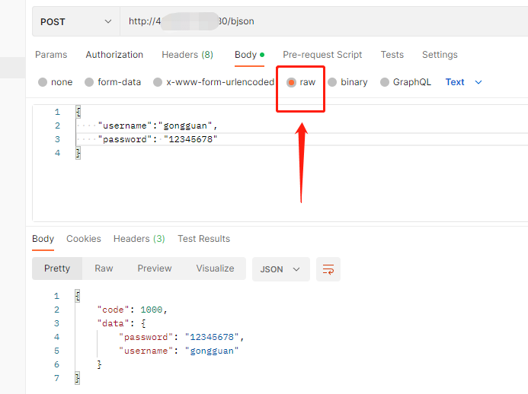
Task: Switch to the Tests tab
Action: click(x=392, y=55)
